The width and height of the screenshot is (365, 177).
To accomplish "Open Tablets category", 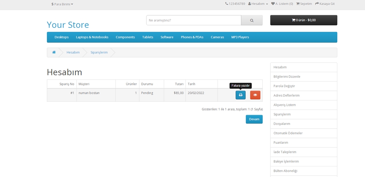I will (147, 37).
